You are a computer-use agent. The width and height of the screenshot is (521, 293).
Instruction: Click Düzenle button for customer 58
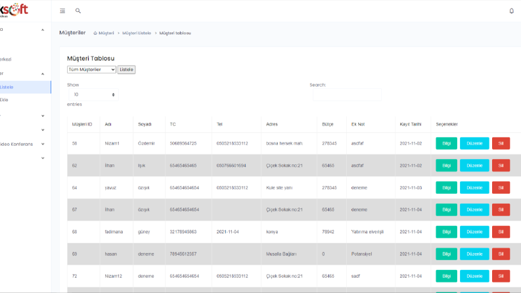(474, 143)
